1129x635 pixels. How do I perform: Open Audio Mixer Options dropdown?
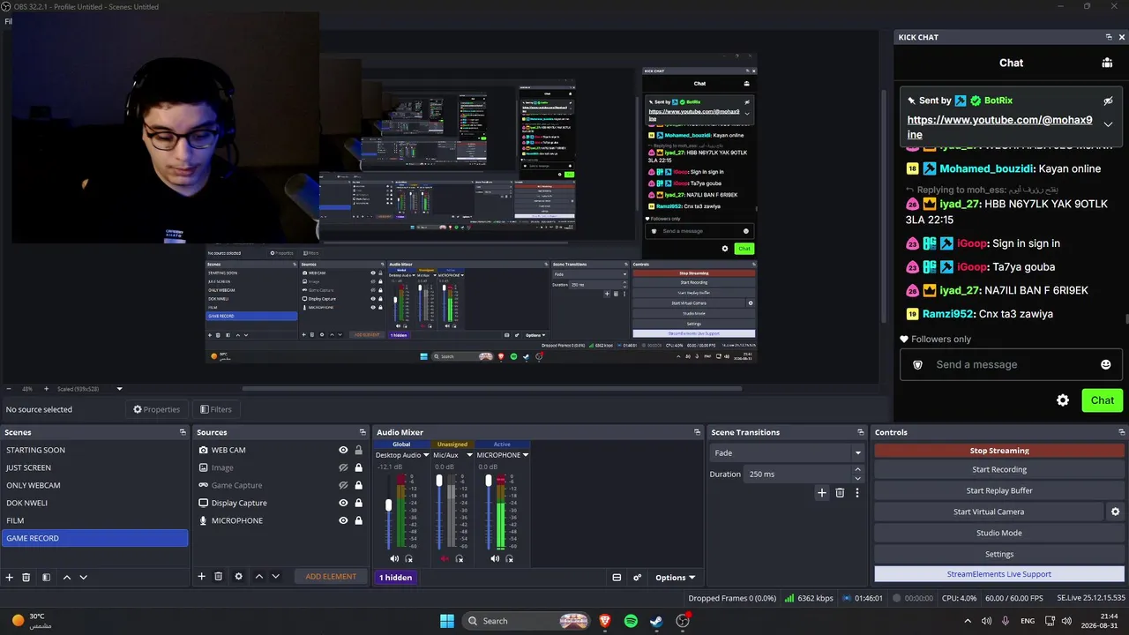coord(675,578)
